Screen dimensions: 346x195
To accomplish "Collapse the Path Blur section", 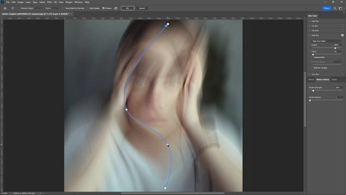I will tap(309, 35).
